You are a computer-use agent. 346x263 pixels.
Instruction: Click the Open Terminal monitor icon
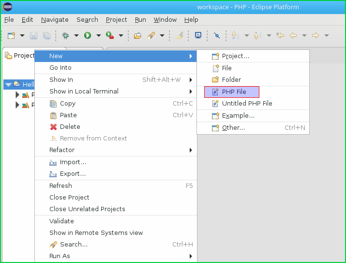pos(198,35)
